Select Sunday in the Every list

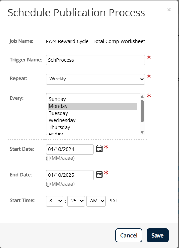click(x=93, y=99)
